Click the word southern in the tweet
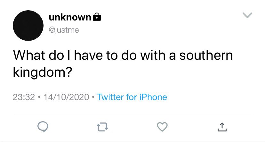Viewport: 265px width, 142px height. (206, 55)
